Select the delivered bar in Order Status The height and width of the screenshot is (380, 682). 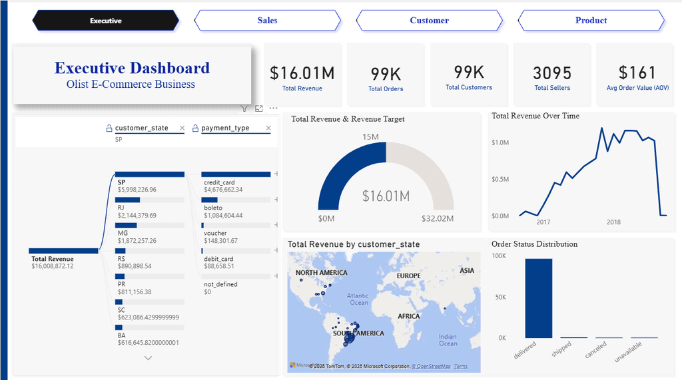[538, 298]
